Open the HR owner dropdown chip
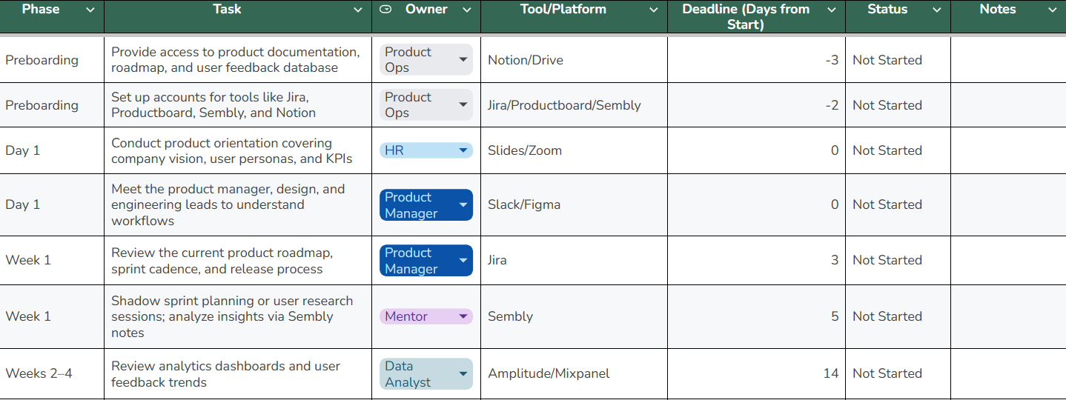The height and width of the screenshot is (400, 1066). pyautogui.click(x=426, y=150)
